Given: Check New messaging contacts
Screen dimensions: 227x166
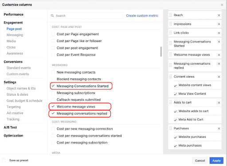Looking at the screenshot, I should pos(53,72).
